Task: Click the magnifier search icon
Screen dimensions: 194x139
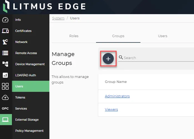Action: tap(121, 57)
